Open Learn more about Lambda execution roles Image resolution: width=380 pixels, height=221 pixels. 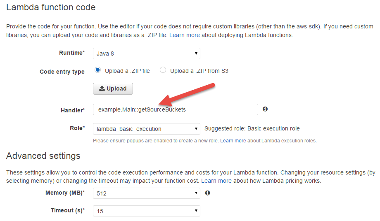click(233, 141)
